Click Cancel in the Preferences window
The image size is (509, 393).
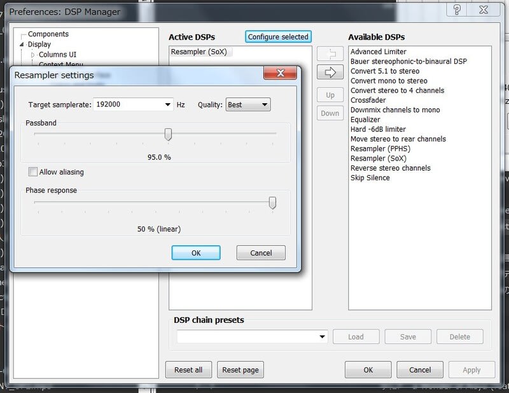pos(420,369)
